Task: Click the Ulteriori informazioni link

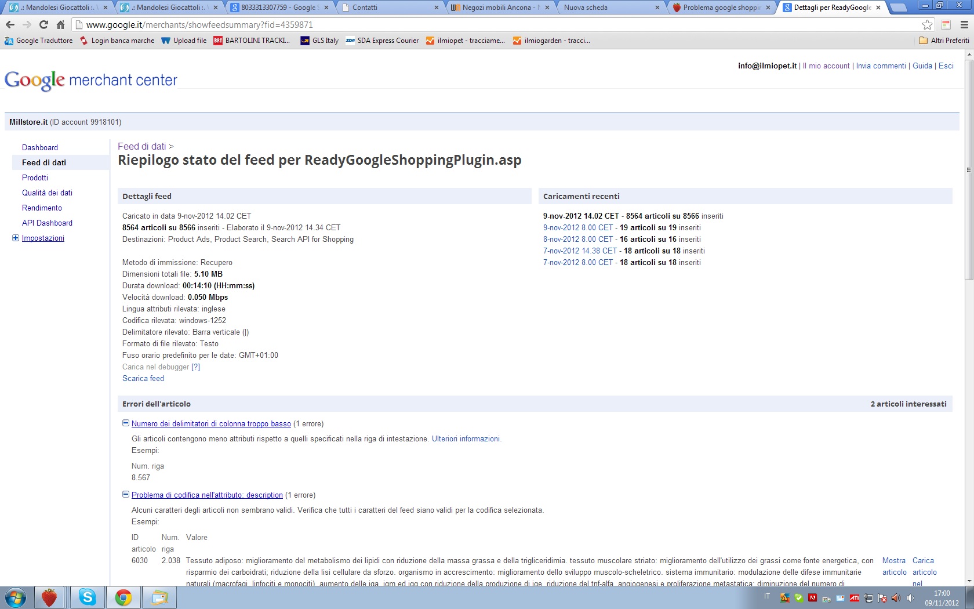Action: coord(466,438)
